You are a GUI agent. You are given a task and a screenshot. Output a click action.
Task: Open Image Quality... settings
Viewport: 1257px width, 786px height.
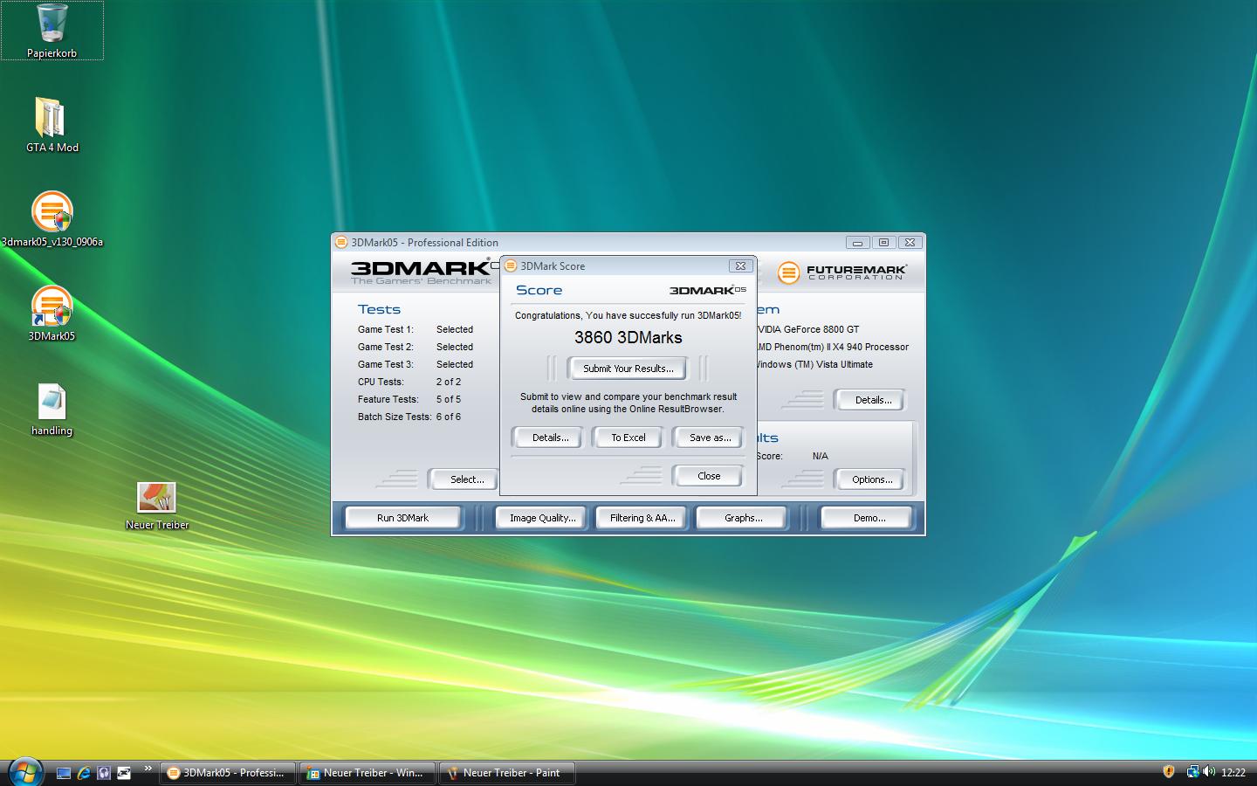click(542, 518)
